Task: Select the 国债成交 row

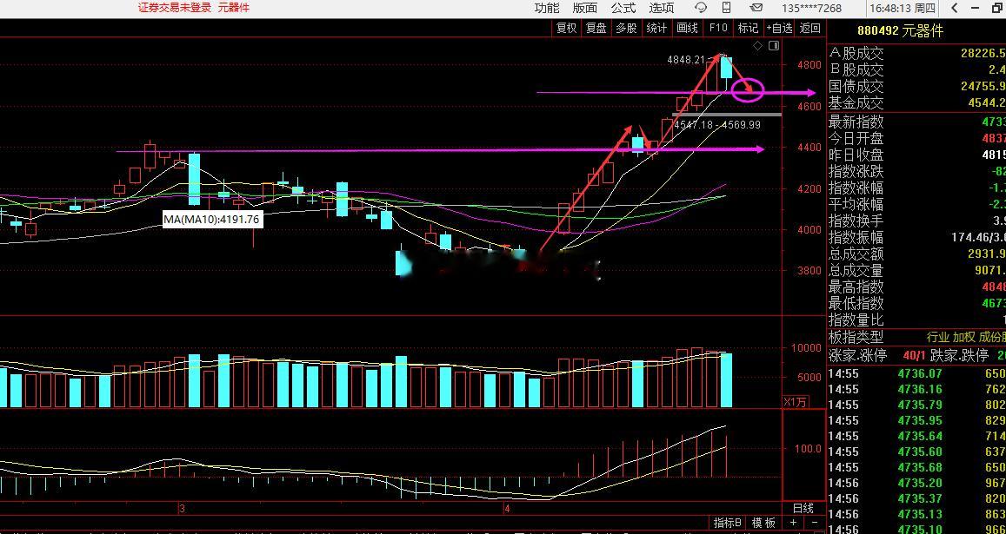Action: point(916,86)
